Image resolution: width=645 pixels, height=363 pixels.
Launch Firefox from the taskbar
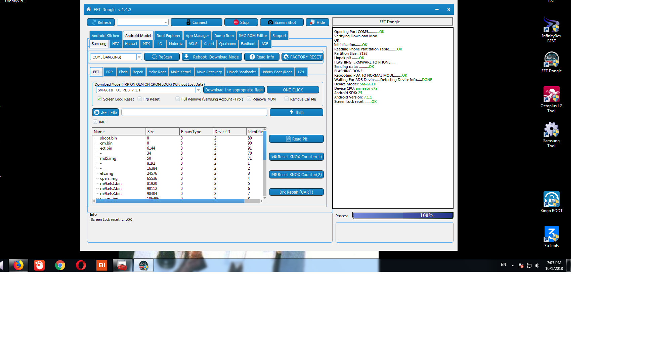point(18,265)
